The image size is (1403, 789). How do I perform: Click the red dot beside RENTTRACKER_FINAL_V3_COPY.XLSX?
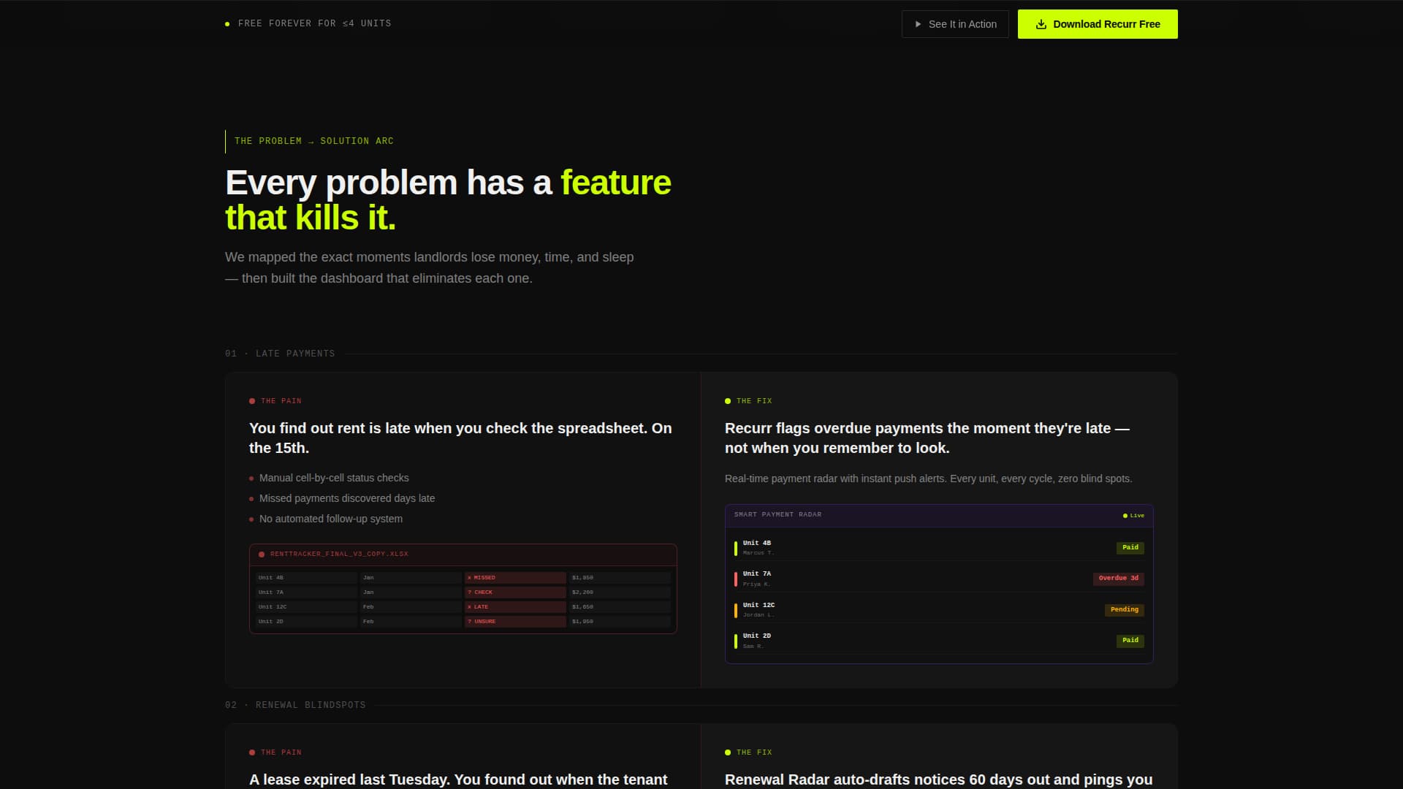pos(262,554)
